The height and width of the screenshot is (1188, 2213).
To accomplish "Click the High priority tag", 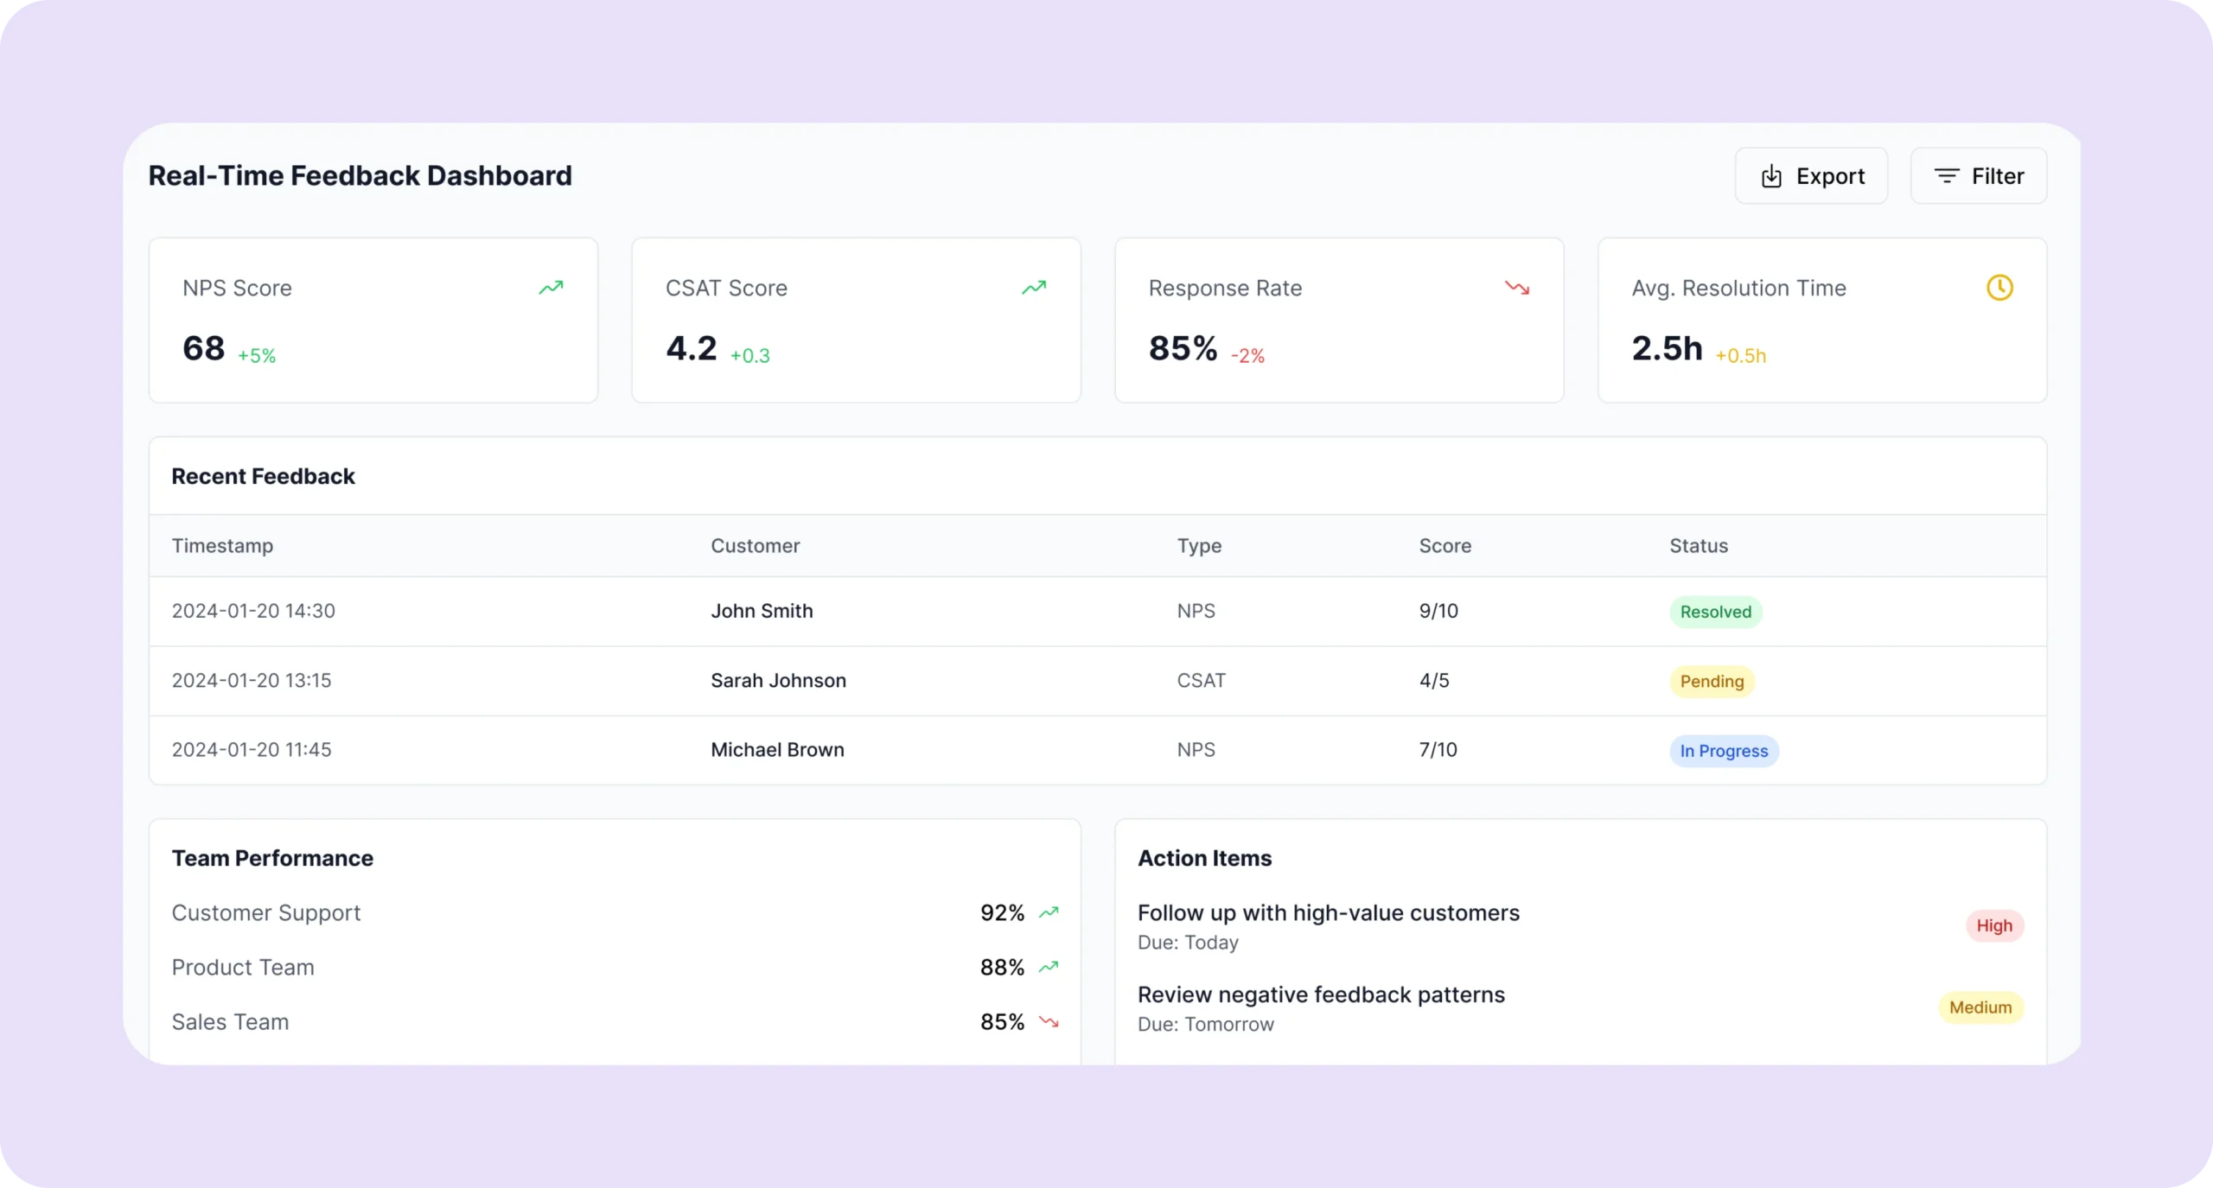I will pos(1993,925).
